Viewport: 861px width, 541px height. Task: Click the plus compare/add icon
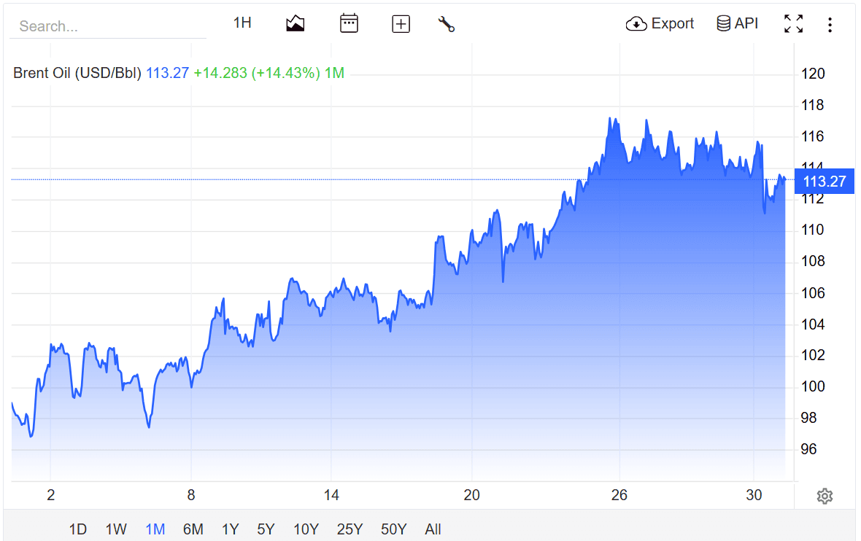click(x=401, y=24)
